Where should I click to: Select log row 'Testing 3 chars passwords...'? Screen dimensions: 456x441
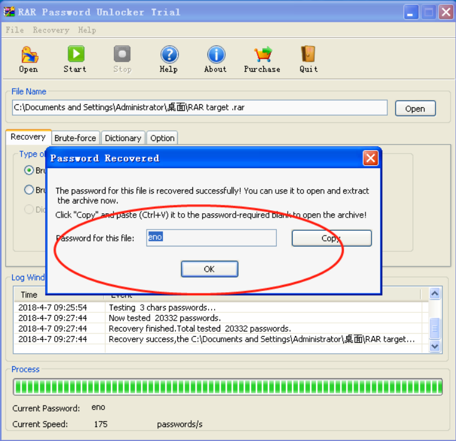point(218,308)
